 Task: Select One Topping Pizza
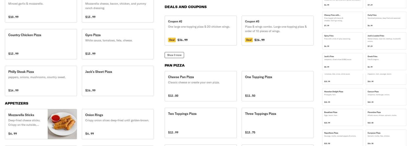tap(277, 86)
